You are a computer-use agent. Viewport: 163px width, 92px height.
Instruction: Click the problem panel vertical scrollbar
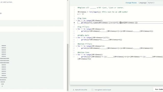[x=68, y=67]
